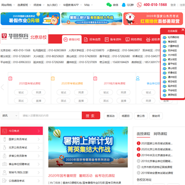The width and height of the screenshot is (185, 185).
Task: Click 直播 under 2019地方省考课程
Action: pos(123,101)
